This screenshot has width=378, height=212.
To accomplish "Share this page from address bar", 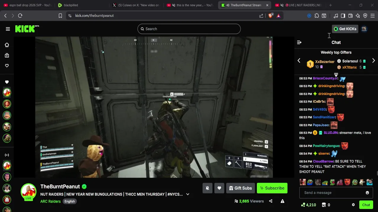I will pos(261,16).
